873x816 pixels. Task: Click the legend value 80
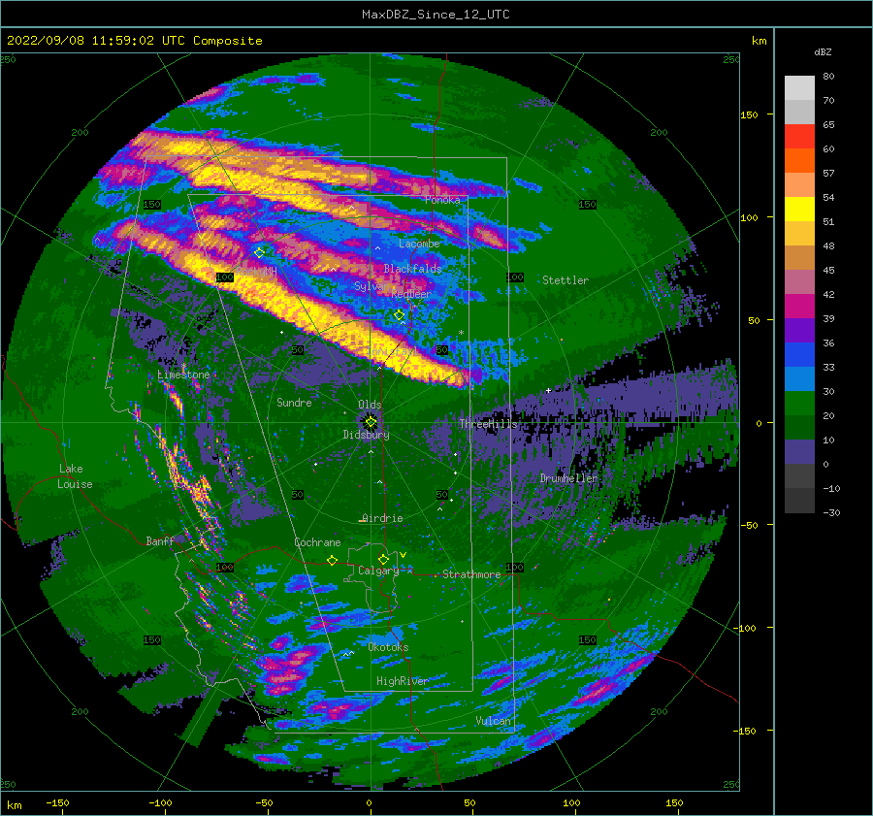click(x=828, y=77)
